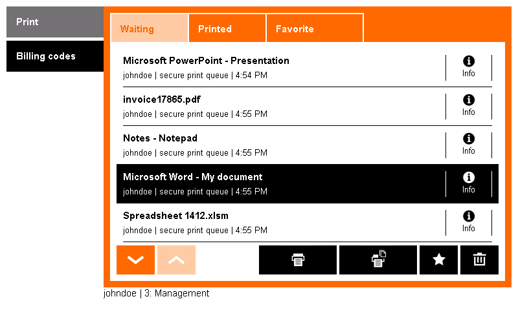Image resolution: width=518 pixels, height=310 pixels.
Task: Move down the list with down chevron
Action: pyautogui.click(x=135, y=260)
